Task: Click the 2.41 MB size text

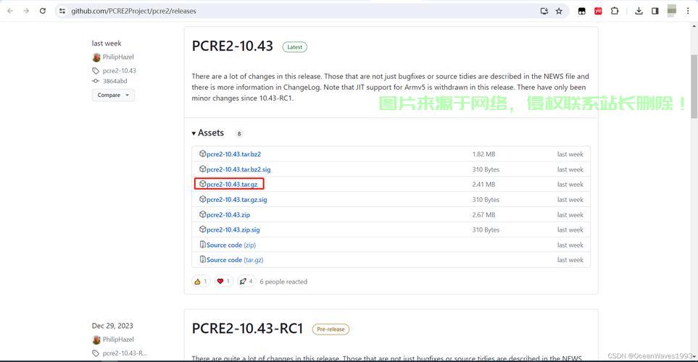Action: tap(484, 184)
